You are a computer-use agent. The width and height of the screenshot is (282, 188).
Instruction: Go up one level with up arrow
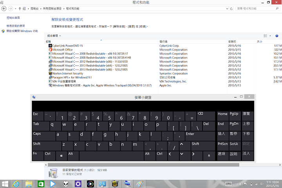coord(20,9)
